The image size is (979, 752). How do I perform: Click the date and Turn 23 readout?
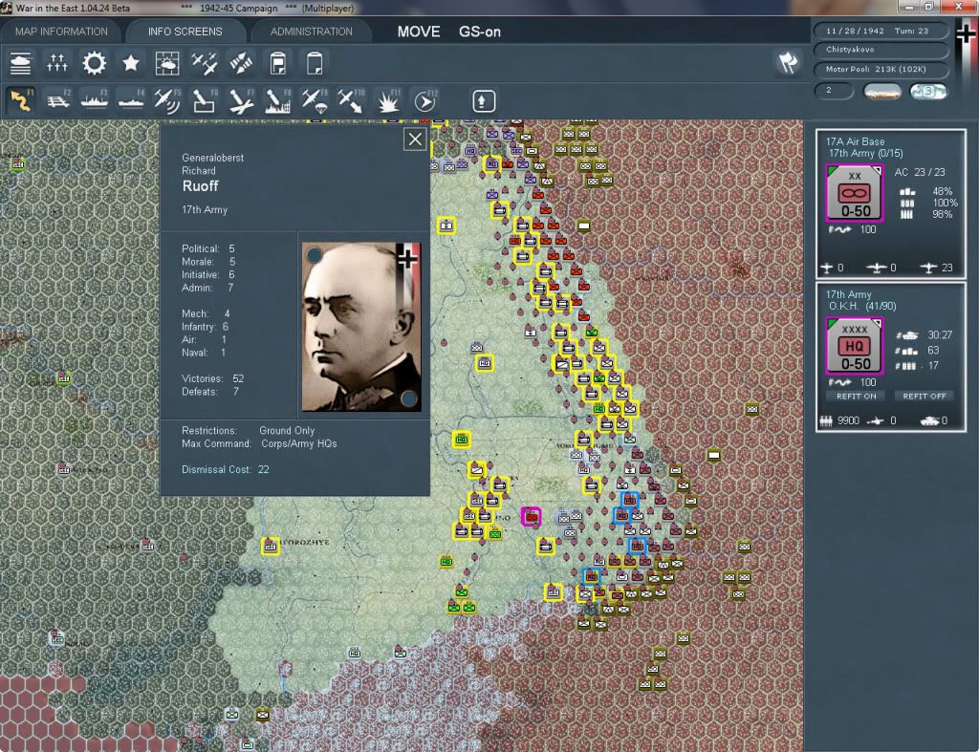881,31
